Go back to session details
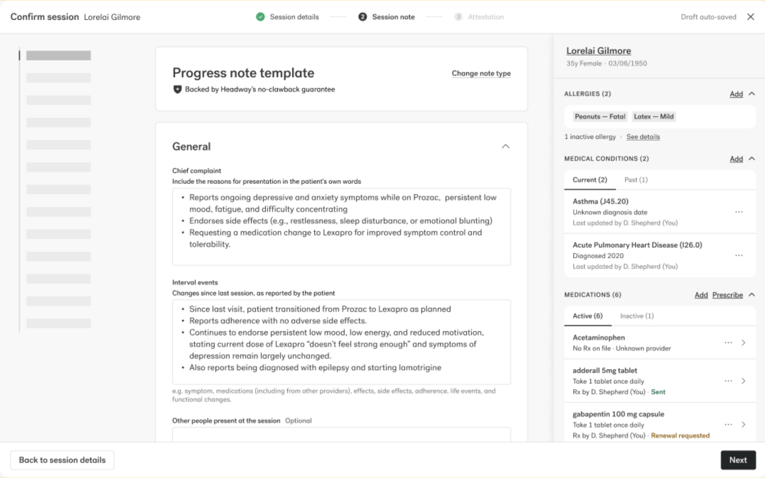The image size is (765, 478). tap(62, 460)
